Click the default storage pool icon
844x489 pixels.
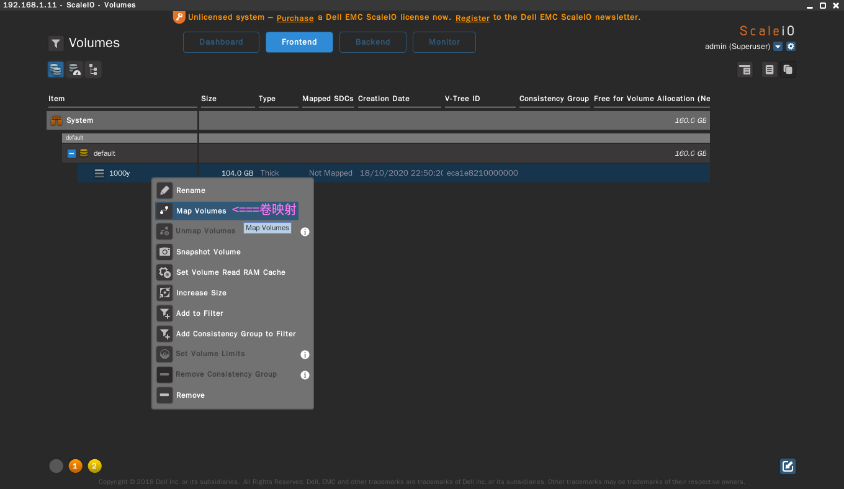click(84, 153)
